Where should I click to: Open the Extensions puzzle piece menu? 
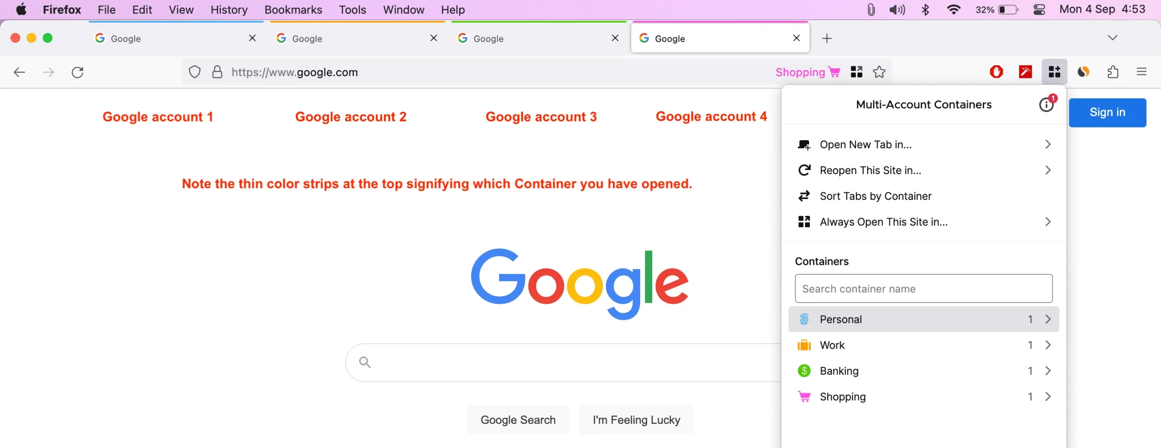(x=1113, y=72)
